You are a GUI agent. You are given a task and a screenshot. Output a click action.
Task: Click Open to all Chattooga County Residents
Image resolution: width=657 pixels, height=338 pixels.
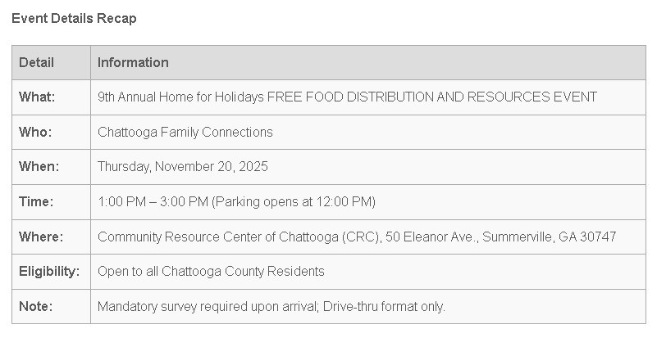211,271
